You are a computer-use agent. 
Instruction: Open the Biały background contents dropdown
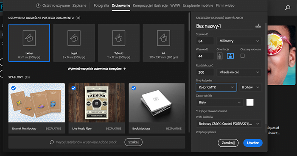point(219,103)
